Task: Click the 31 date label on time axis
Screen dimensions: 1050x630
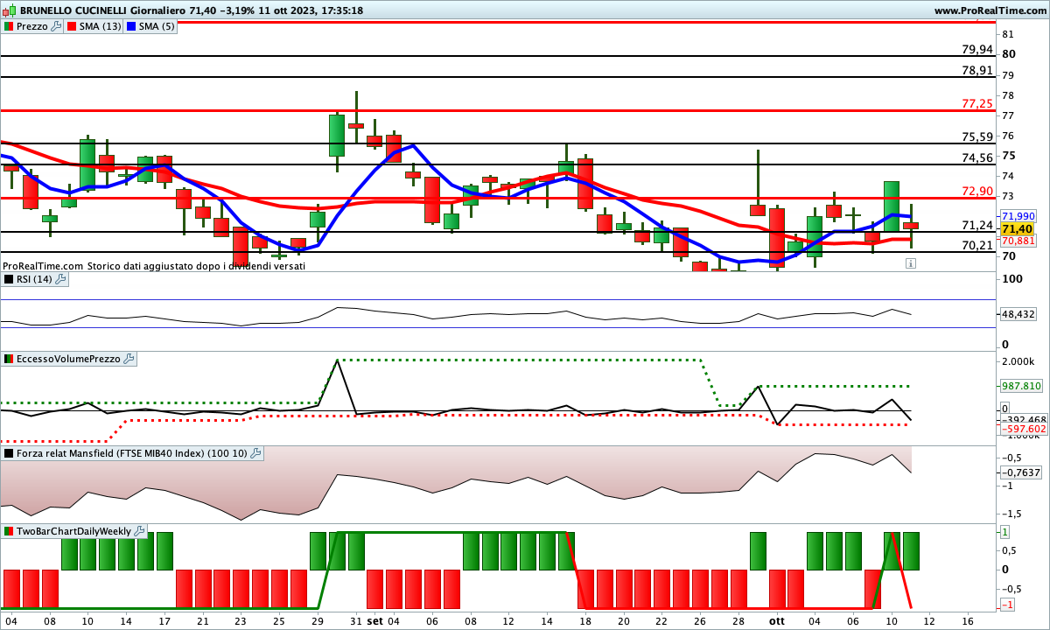Action: 355,621
